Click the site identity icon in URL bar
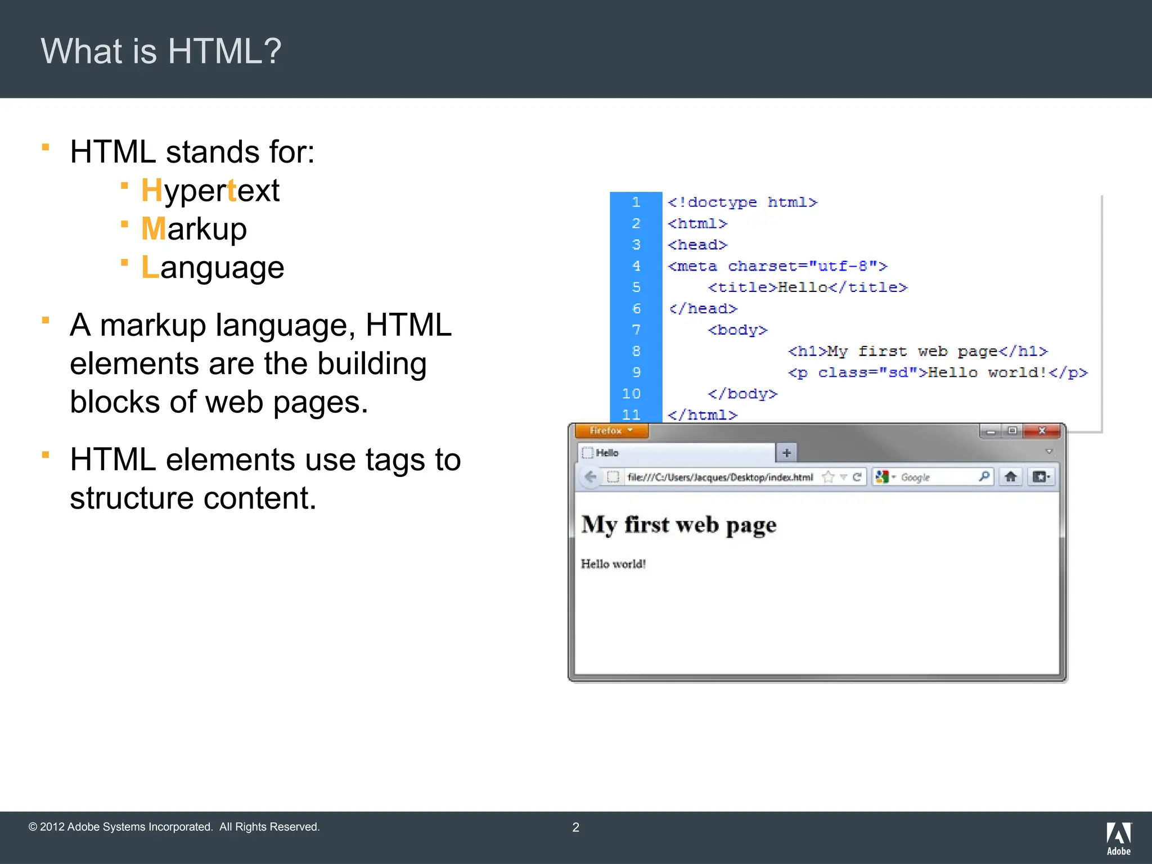The image size is (1152, 864). pos(613,477)
